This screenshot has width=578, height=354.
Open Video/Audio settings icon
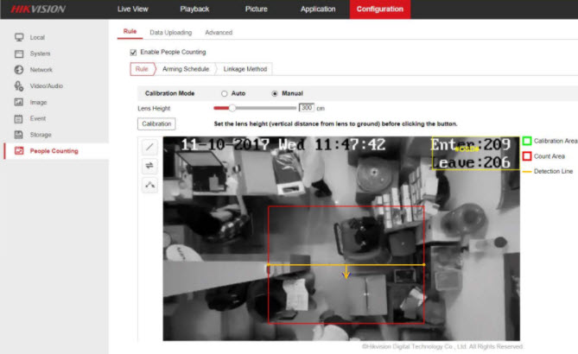pos(19,86)
